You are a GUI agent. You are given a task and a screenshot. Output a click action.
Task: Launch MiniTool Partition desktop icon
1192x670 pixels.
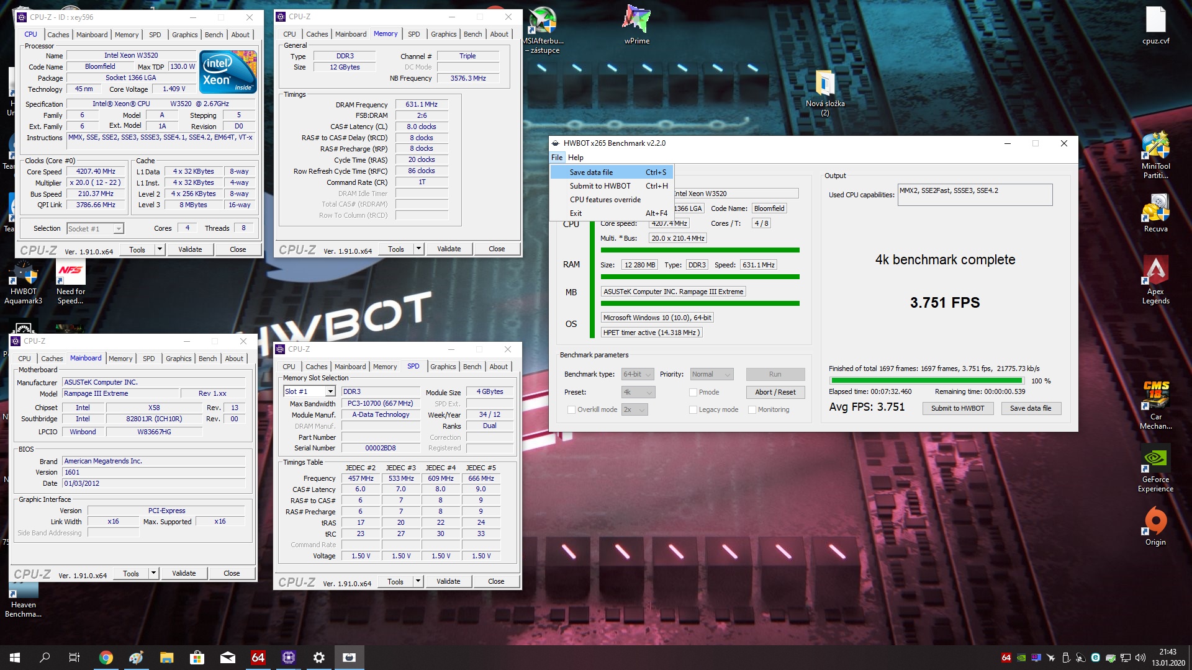1155,155
